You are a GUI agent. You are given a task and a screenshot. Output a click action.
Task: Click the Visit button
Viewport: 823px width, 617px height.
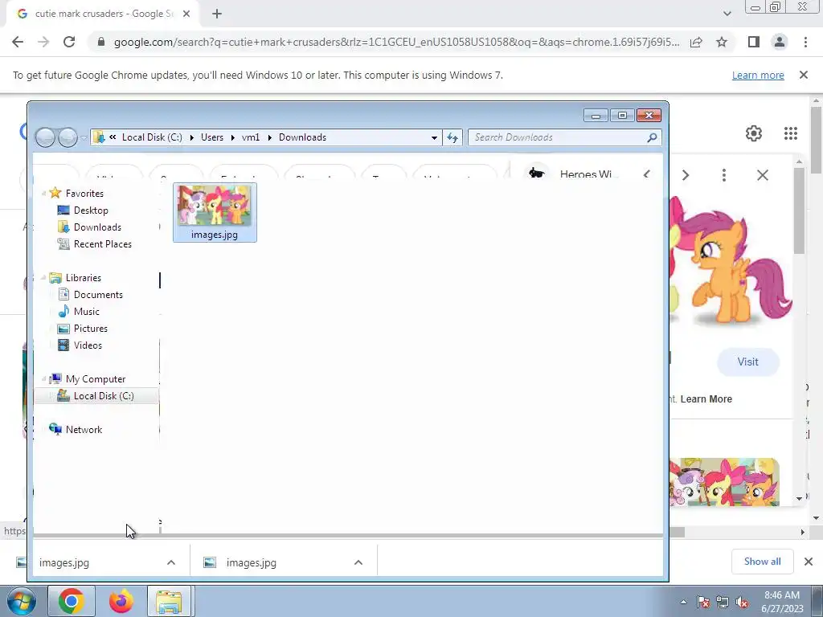(x=748, y=362)
